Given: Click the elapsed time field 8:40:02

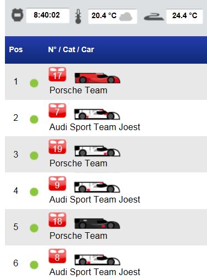Looking at the screenshot, I should [x=48, y=15].
